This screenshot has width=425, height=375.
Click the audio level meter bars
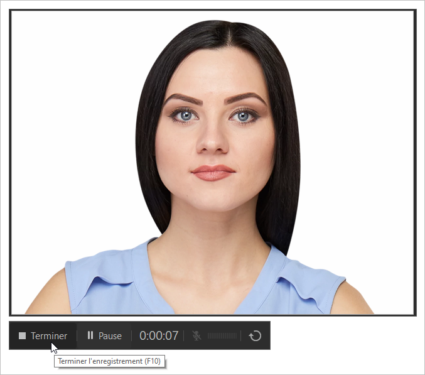tap(222, 336)
